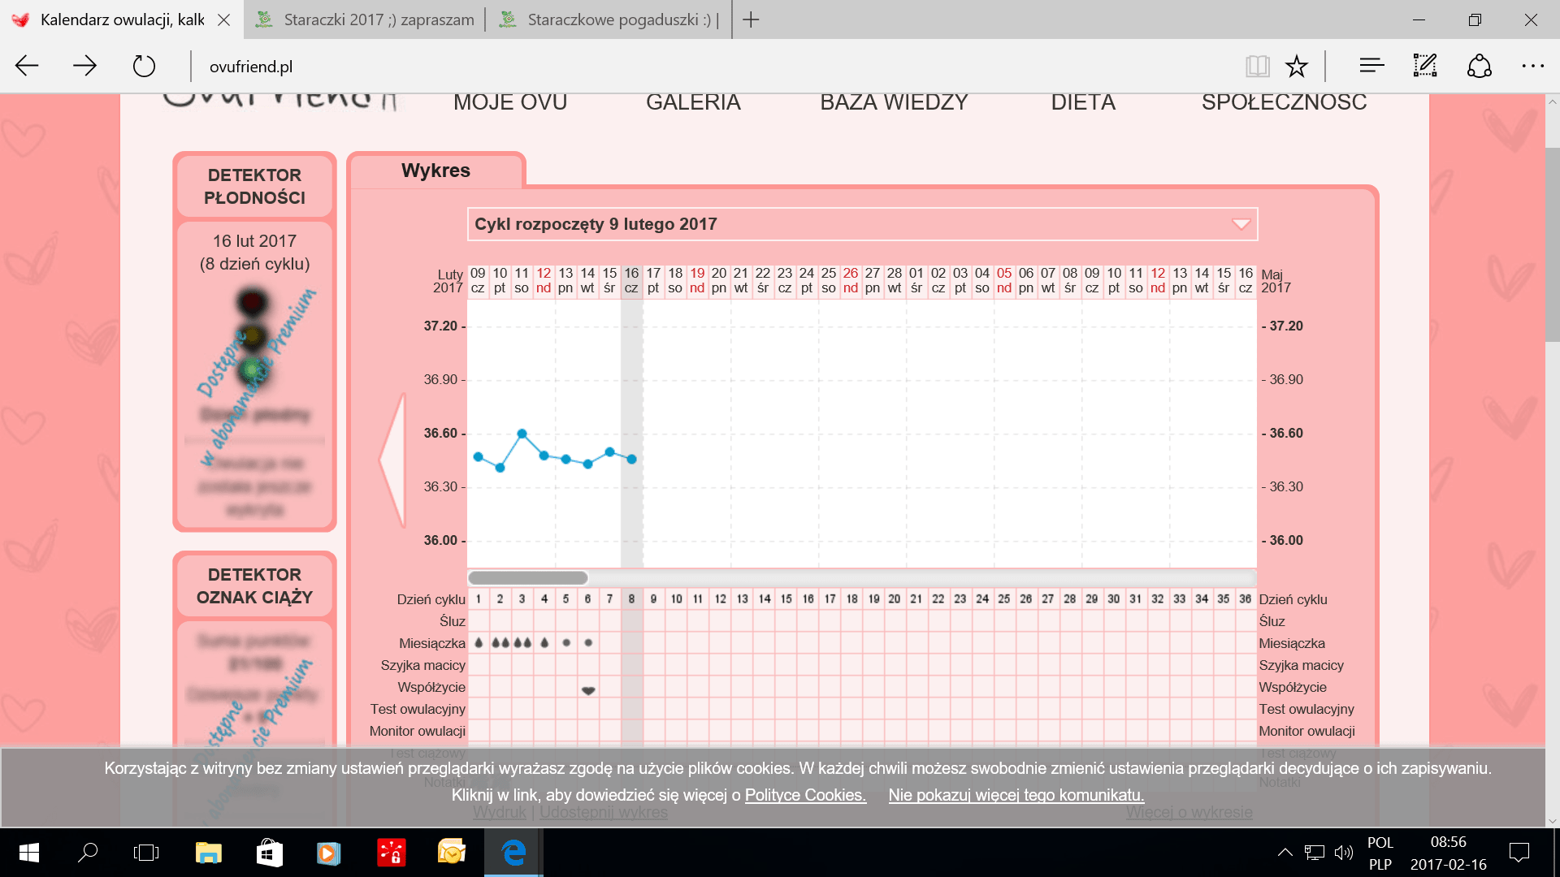Open the MOJE OVU menu
The width and height of the screenshot is (1560, 877).
click(x=510, y=102)
